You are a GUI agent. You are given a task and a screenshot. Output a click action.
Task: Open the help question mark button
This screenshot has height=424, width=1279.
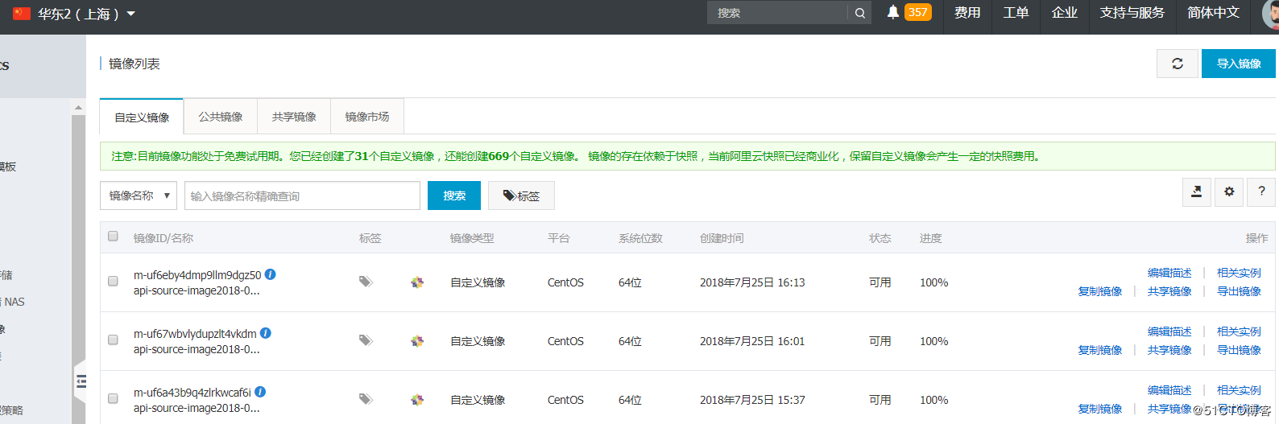(1261, 191)
